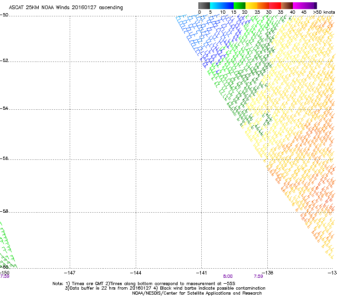Viewport: 337px width, 296px height.
Task: Choose the orange 25-30 knots legend segment
Action: coord(263,5)
